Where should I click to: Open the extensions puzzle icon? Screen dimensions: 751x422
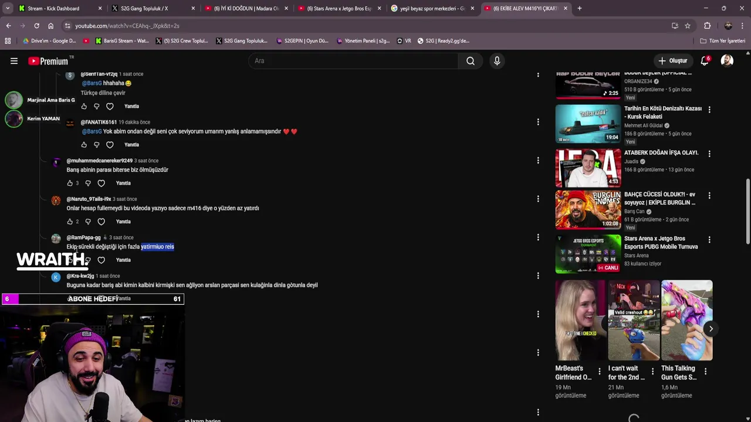tap(707, 26)
